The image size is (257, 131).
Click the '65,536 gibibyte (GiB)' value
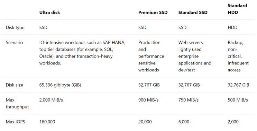point(60,85)
